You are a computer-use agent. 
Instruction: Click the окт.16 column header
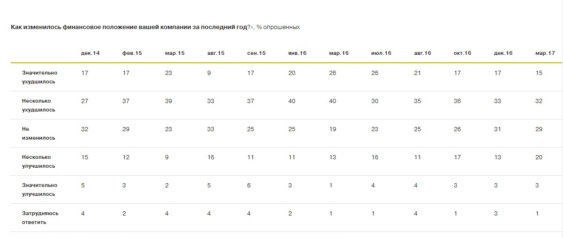coord(463,53)
